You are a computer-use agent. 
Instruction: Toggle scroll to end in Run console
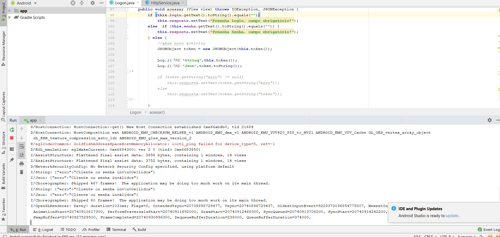[22, 155]
